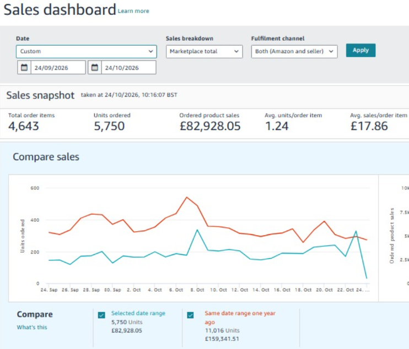Open the start date calendar icon
The height and width of the screenshot is (349, 409).
coord(24,68)
